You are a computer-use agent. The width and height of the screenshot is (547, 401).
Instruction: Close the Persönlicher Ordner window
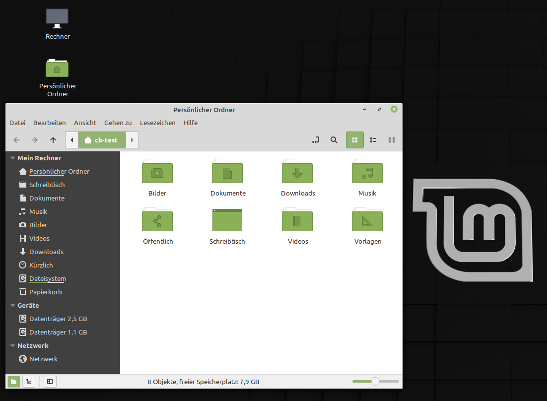point(394,110)
